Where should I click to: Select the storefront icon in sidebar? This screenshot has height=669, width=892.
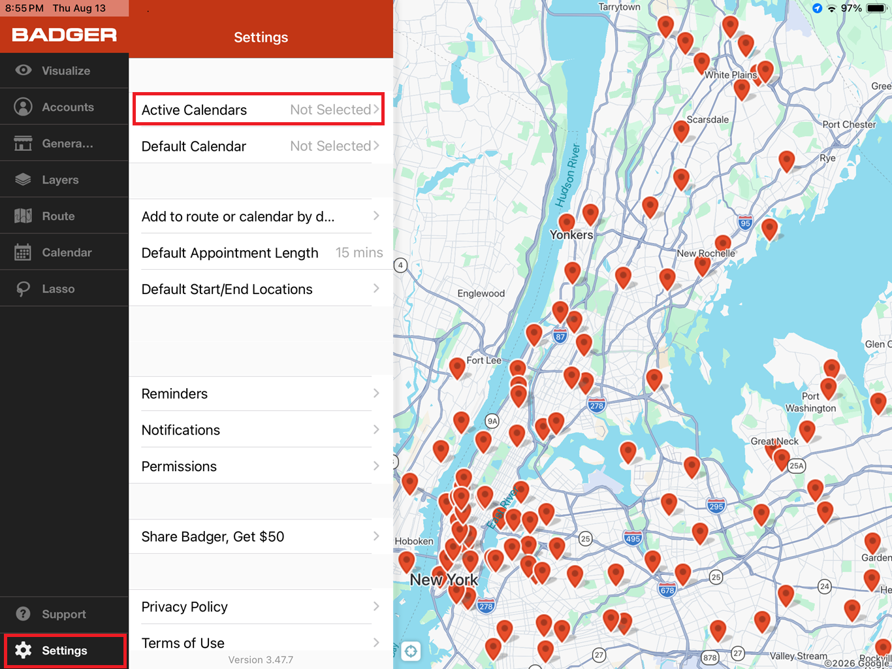[x=24, y=143]
